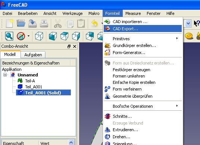Viewport: 200px width, 145px height.
Task: Open the Werkzeuge menu
Action: point(72,13)
